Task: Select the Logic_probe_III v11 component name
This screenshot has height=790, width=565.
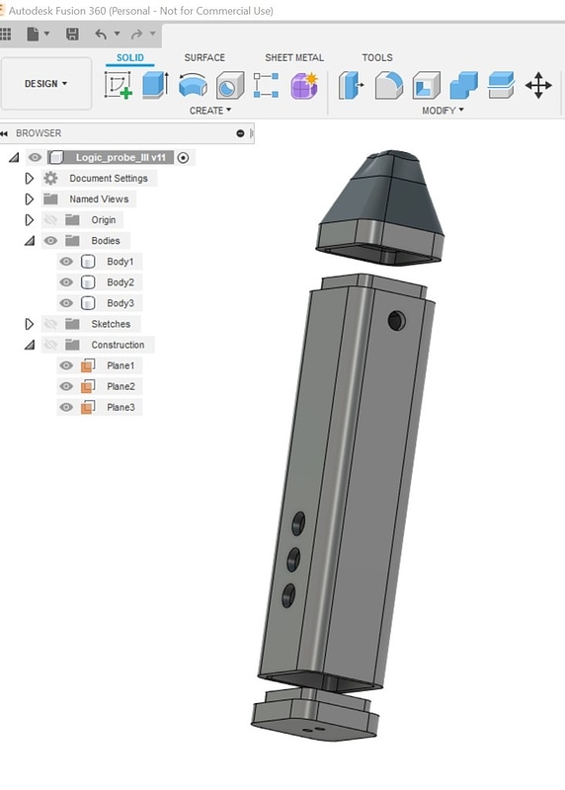Action: [121, 158]
